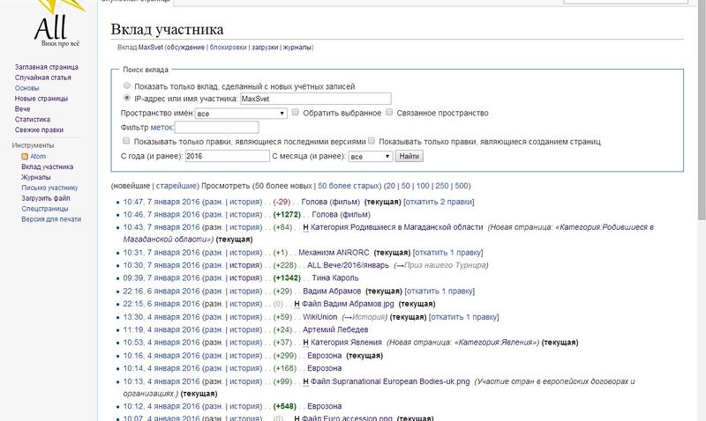Click the username field containing MaxSvet

pos(316,99)
